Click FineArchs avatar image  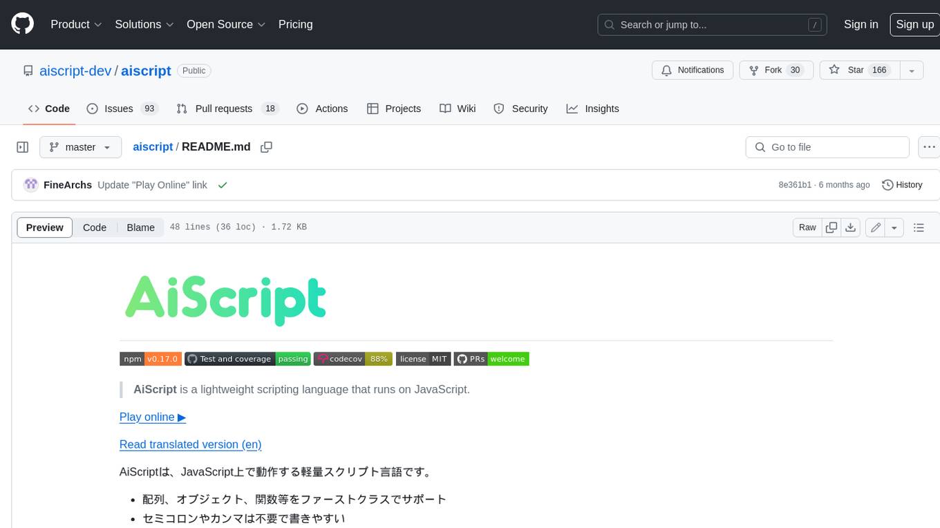pyautogui.click(x=30, y=185)
